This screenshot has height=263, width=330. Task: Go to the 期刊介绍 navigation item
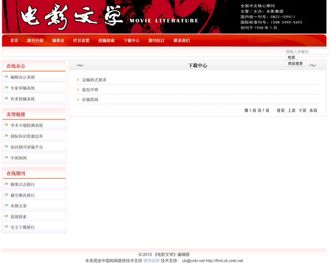coord(35,40)
